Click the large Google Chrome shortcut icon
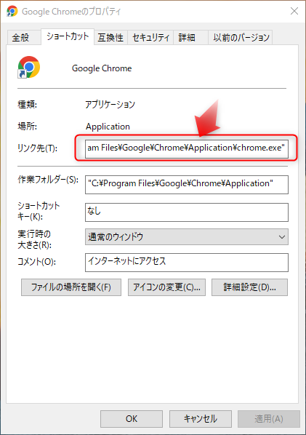The width and height of the screenshot is (306, 435). click(x=29, y=67)
